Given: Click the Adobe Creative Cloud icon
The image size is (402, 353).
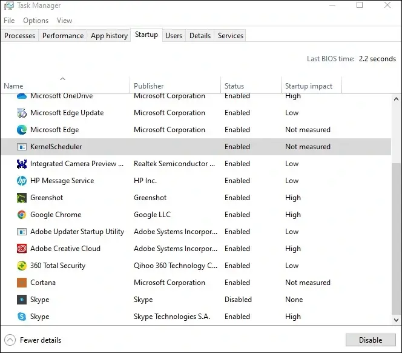Looking at the screenshot, I should [x=22, y=249].
